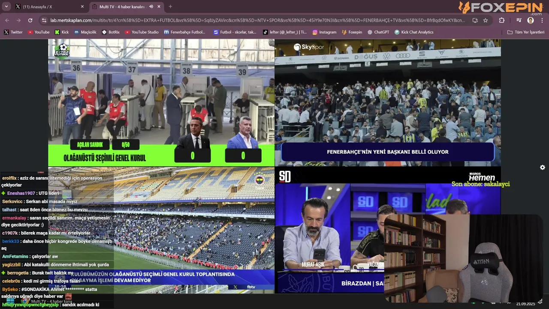Go forward in browser history

[18, 20]
